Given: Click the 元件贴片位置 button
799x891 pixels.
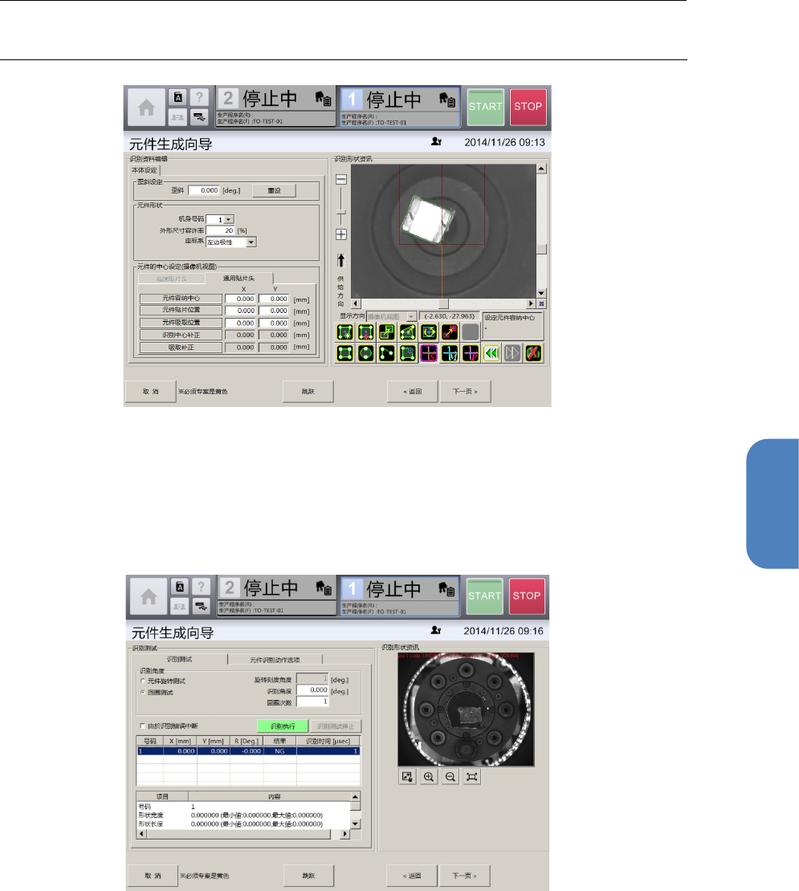Looking at the screenshot, I should [x=181, y=311].
